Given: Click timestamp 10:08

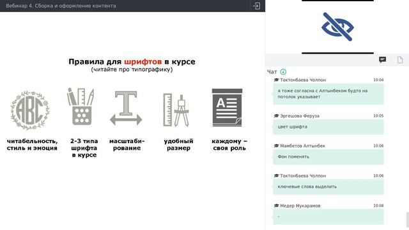Looking at the screenshot, I should [x=378, y=206].
